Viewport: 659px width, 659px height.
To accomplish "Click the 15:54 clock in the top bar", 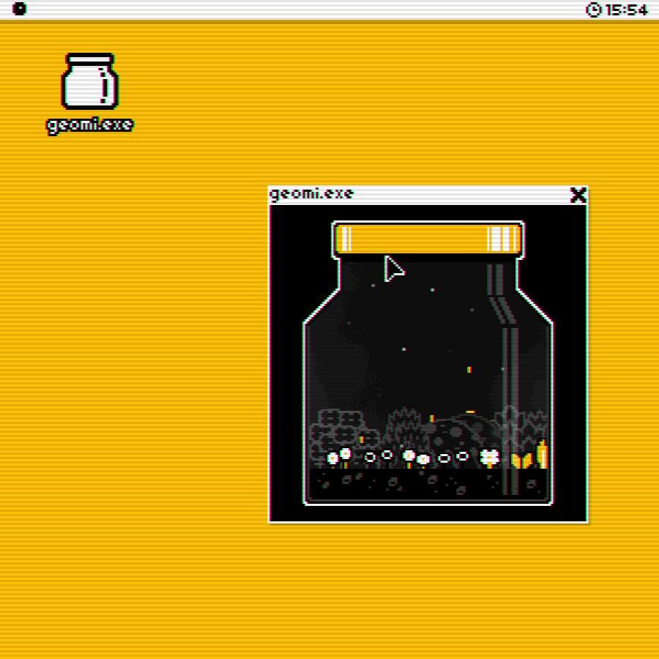I will 617,10.
